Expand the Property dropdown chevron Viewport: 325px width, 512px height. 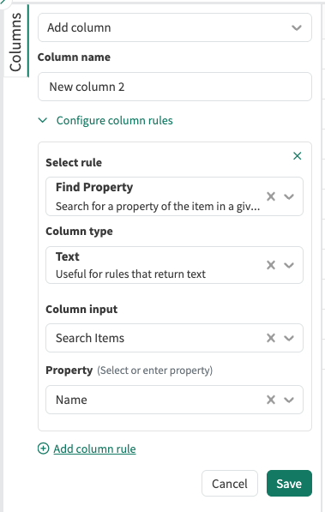point(289,400)
